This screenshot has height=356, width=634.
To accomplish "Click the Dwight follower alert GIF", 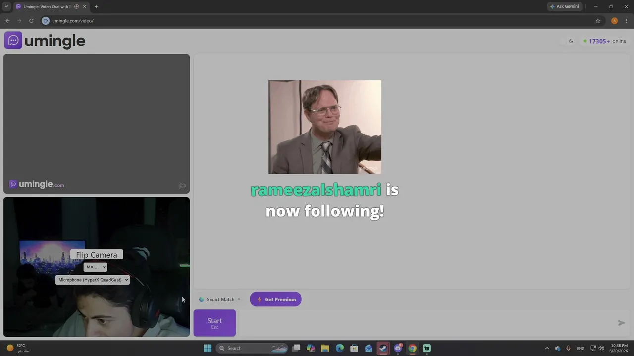I will pos(325,127).
